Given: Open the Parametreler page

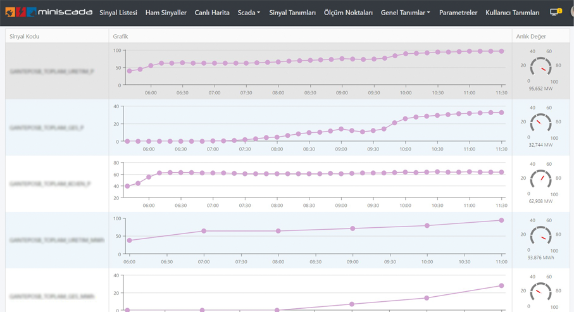Looking at the screenshot, I should [x=458, y=13].
